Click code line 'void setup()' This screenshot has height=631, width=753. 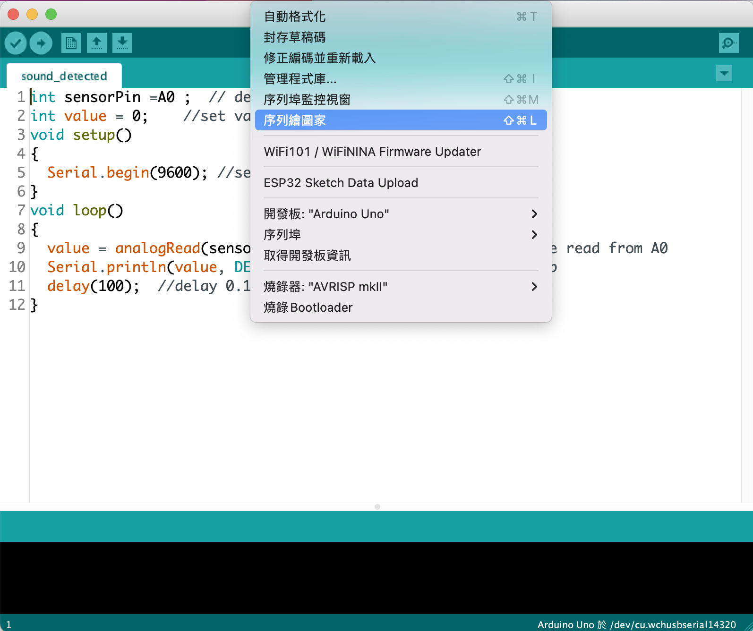pyautogui.click(x=81, y=135)
